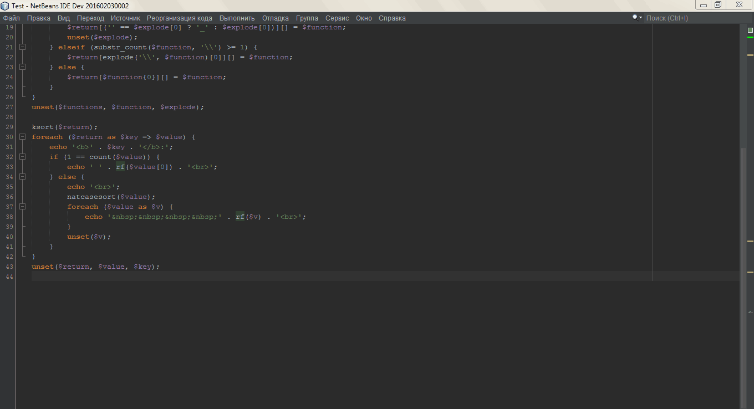
Task: Click the NetBeans cube icon in title bar
Action: point(6,5)
